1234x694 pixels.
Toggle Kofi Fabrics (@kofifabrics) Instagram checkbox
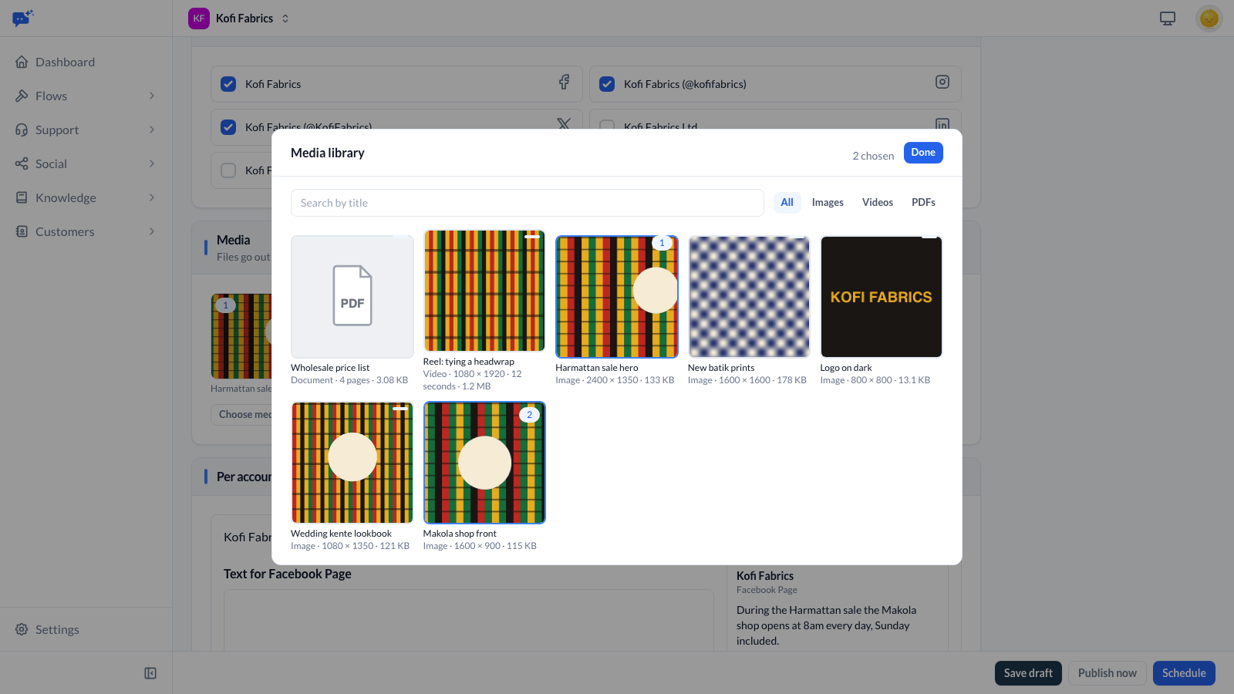point(607,84)
